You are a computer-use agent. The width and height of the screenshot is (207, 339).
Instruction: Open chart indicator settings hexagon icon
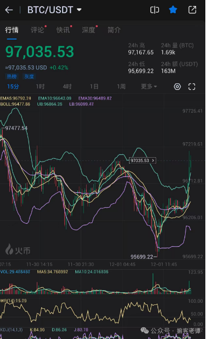click(x=177, y=87)
